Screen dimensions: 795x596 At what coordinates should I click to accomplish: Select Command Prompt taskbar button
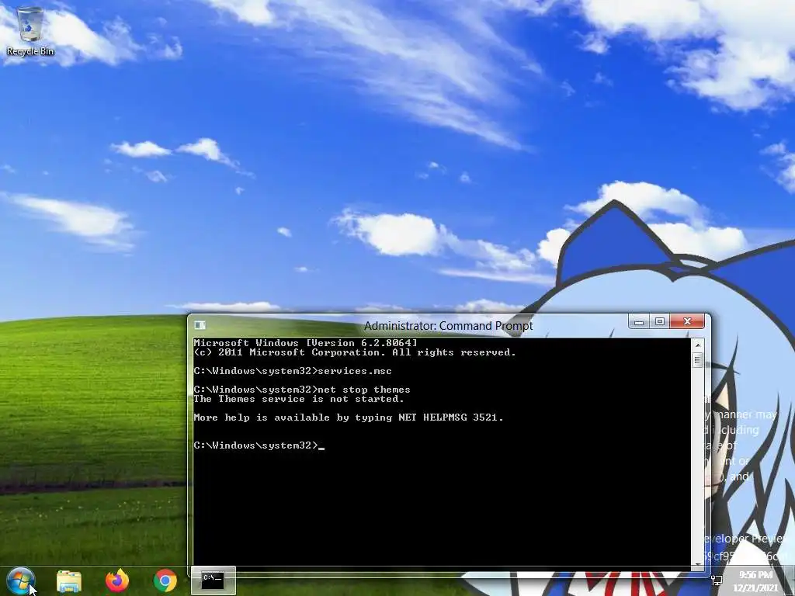213,580
